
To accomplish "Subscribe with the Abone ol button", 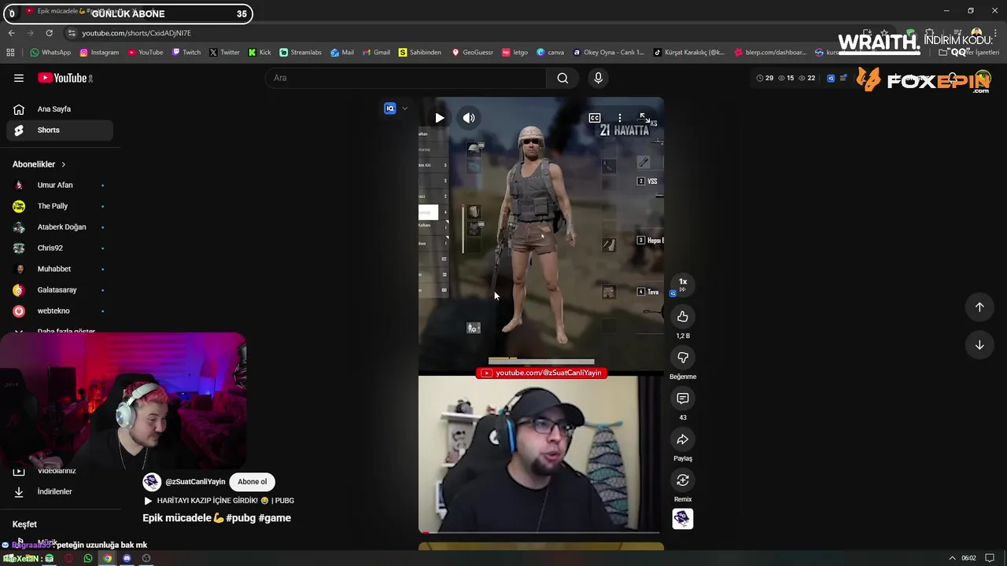I will (x=253, y=482).
